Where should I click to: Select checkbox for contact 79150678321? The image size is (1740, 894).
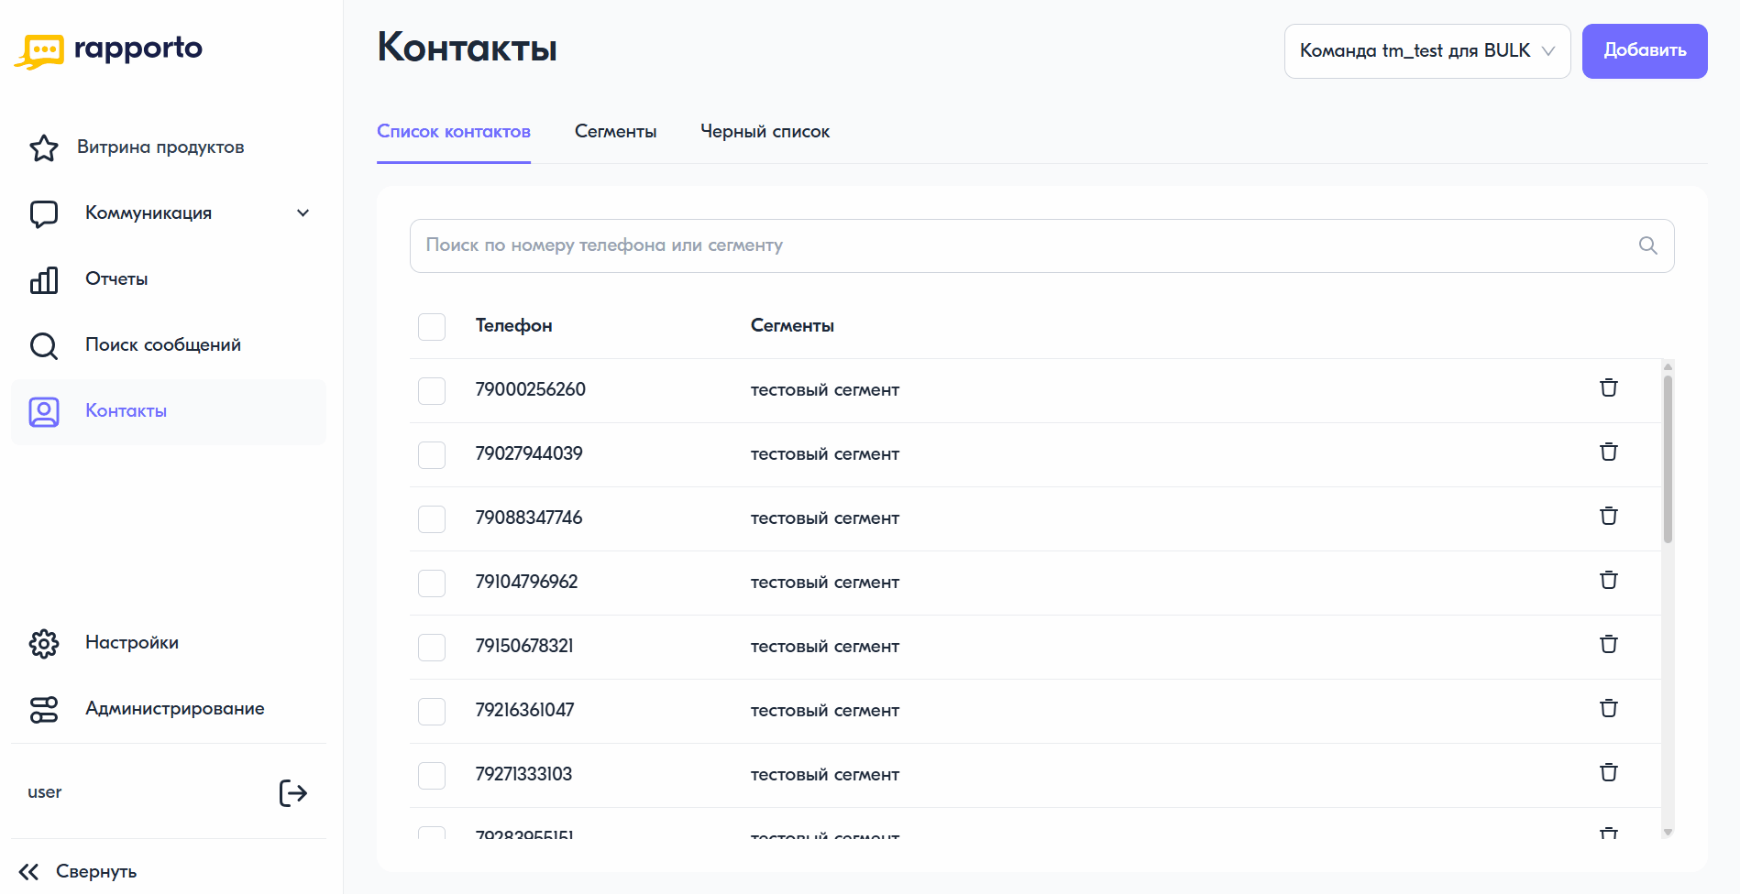432,648
